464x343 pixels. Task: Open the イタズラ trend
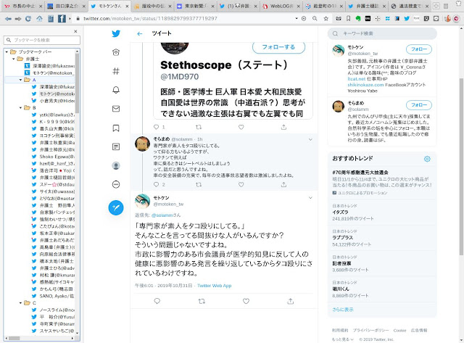pyautogui.click(x=382, y=212)
